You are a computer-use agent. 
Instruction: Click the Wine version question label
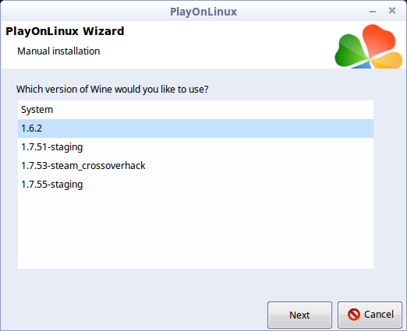tap(112, 90)
